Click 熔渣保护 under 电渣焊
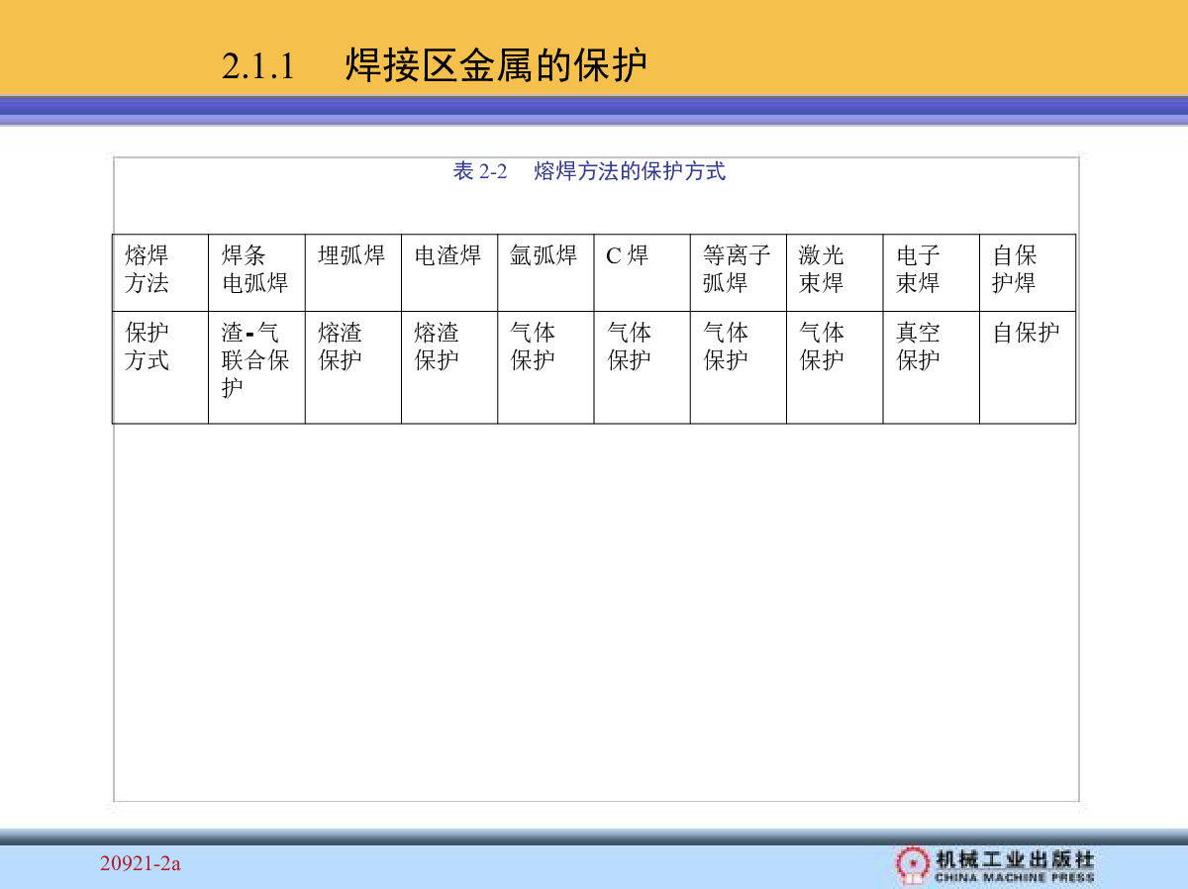The image size is (1188, 889). [x=449, y=367]
